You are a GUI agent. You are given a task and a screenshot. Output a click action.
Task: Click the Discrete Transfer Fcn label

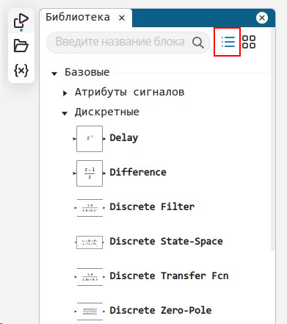(169, 276)
